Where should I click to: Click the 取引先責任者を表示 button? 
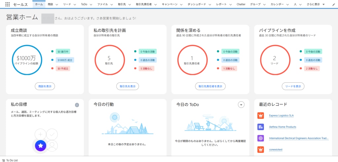click(x=210, y=86)
